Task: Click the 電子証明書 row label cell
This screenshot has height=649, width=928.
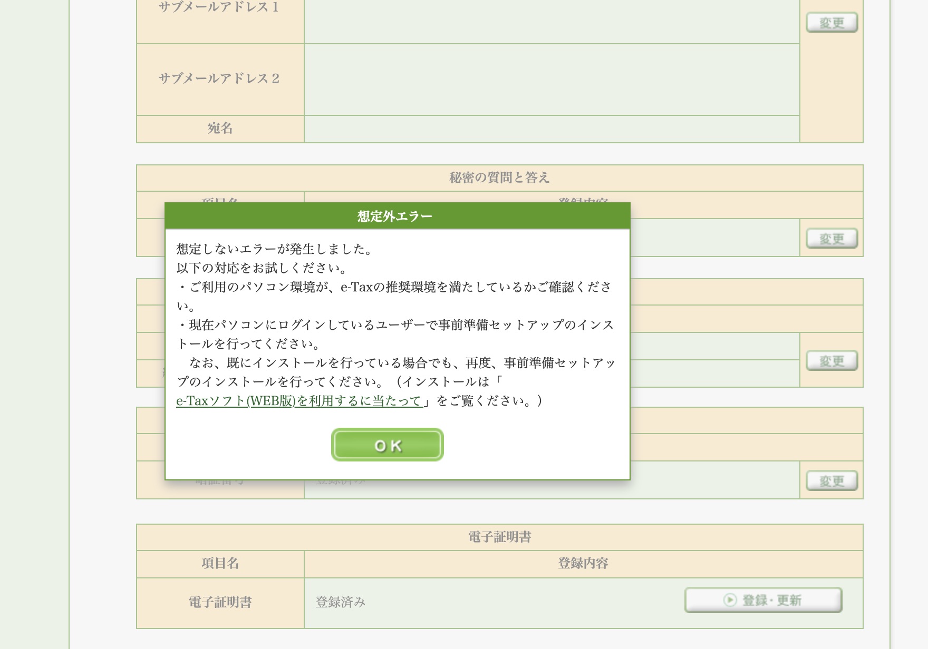Action: tap(220, 602)
